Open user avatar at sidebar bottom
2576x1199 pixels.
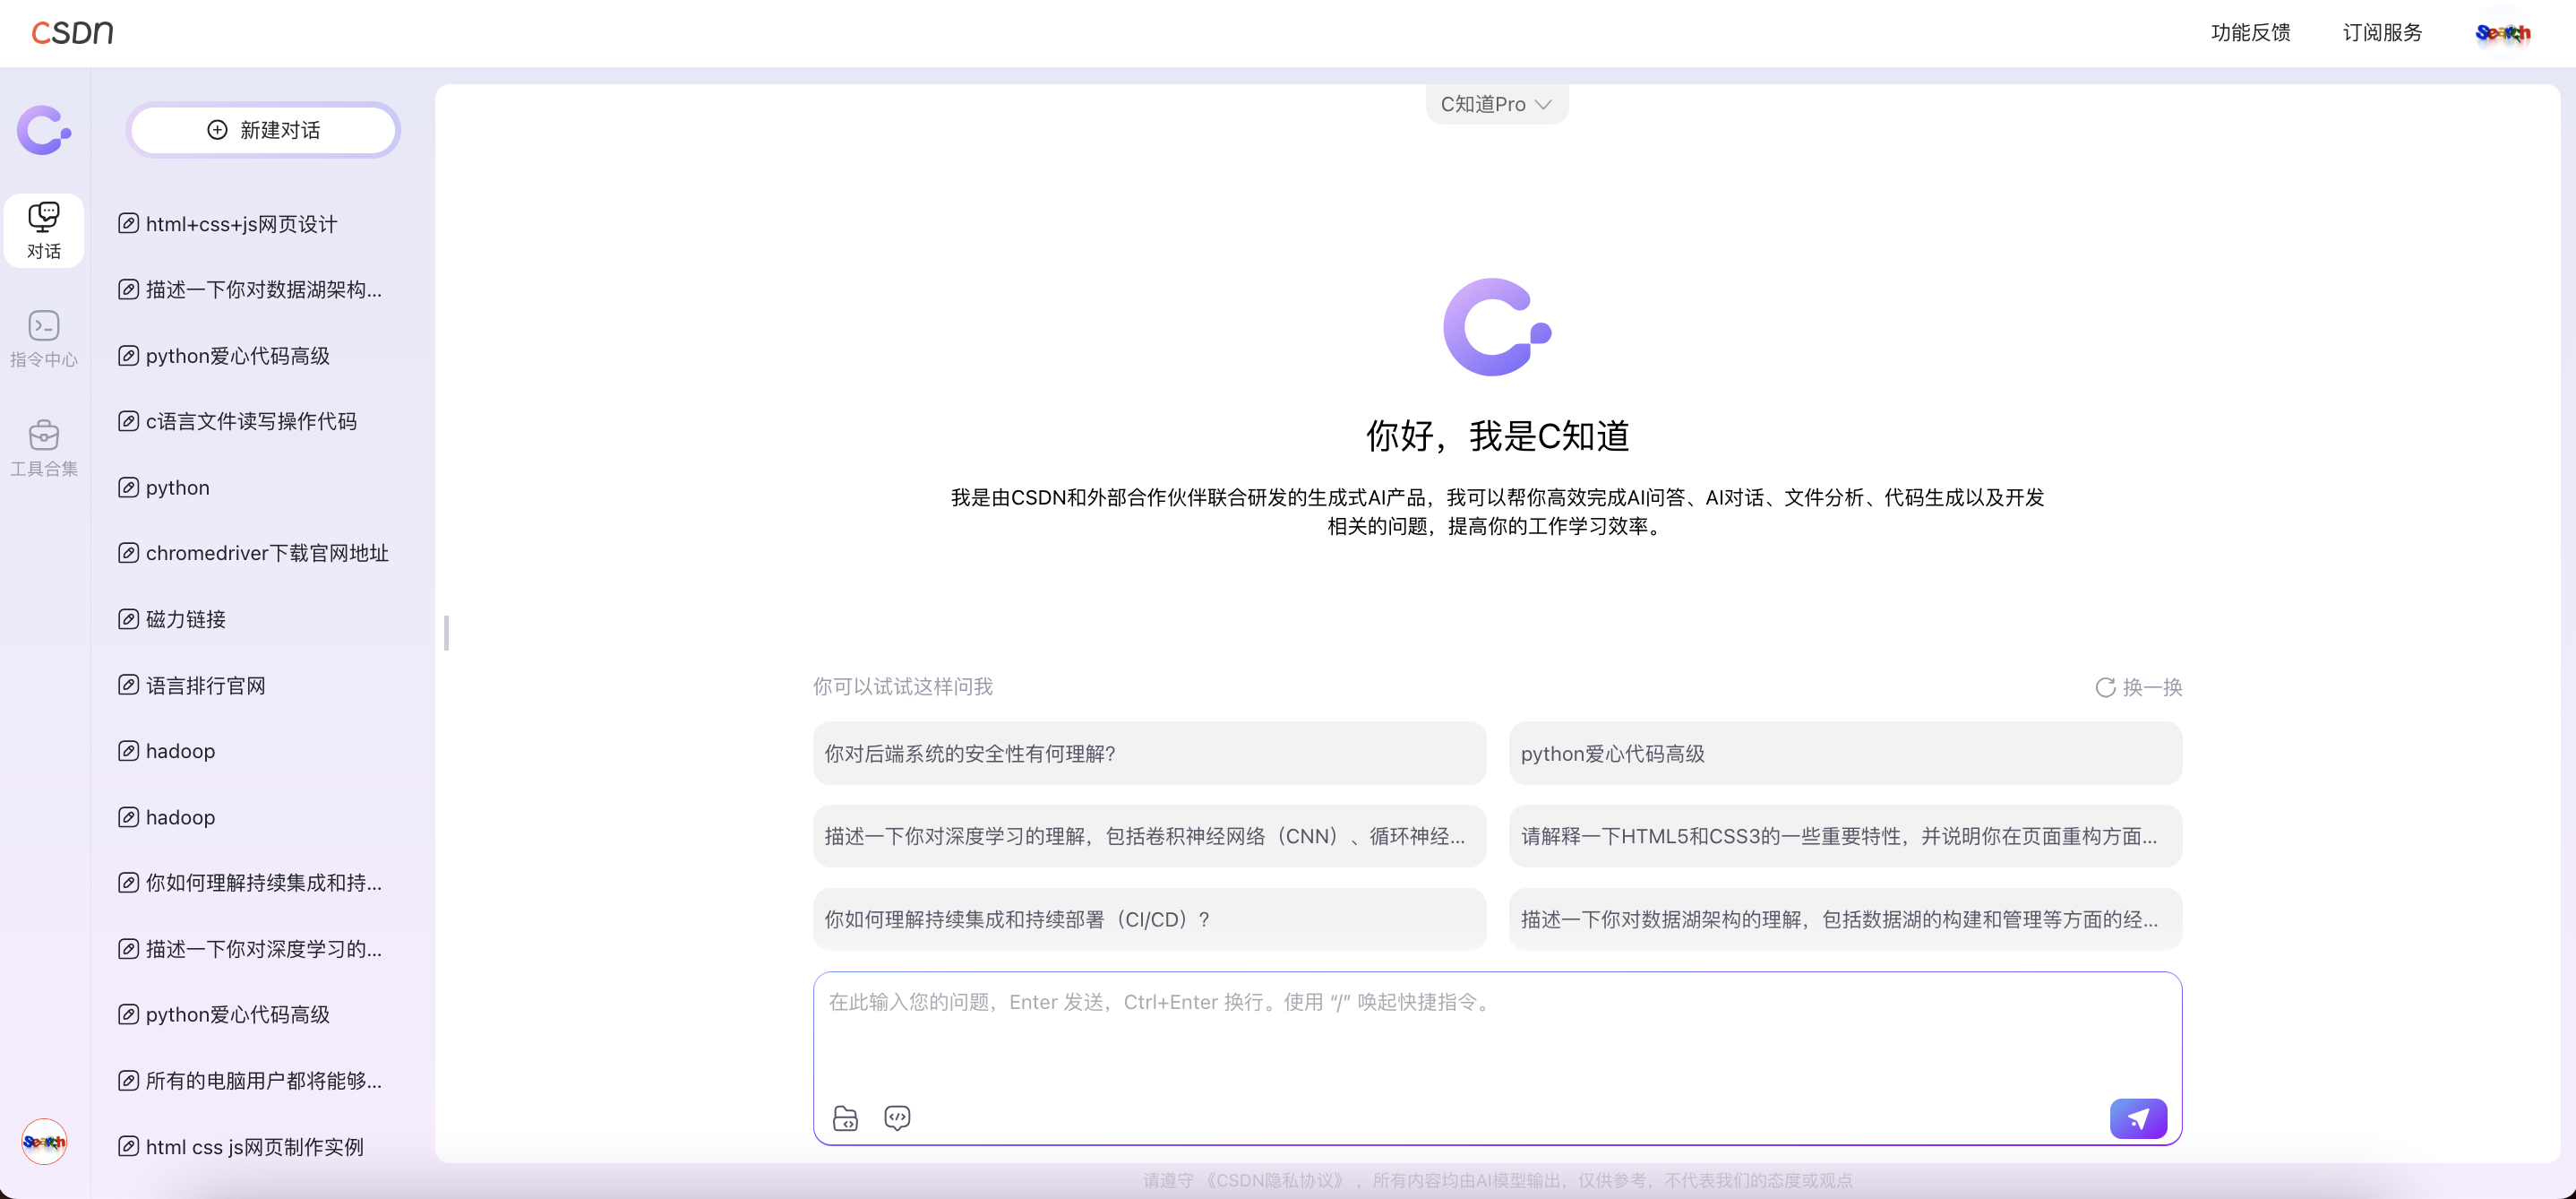[x=43, y=1141]
